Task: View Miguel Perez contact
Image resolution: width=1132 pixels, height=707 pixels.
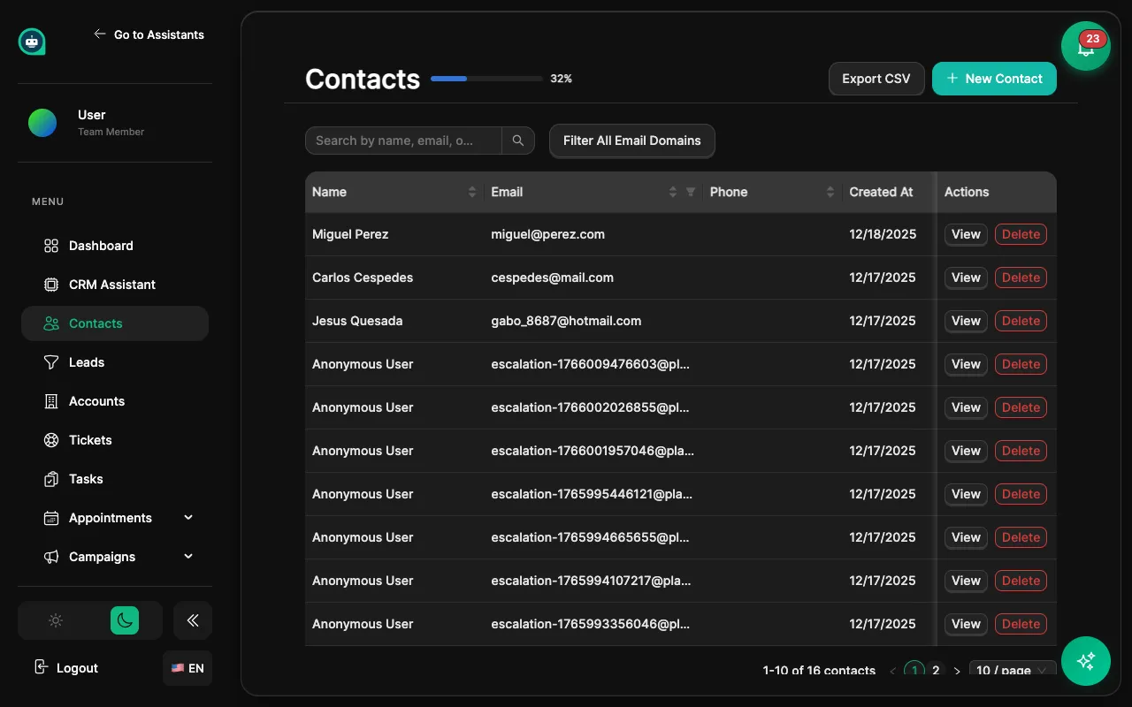Action: tap(966, 234)
